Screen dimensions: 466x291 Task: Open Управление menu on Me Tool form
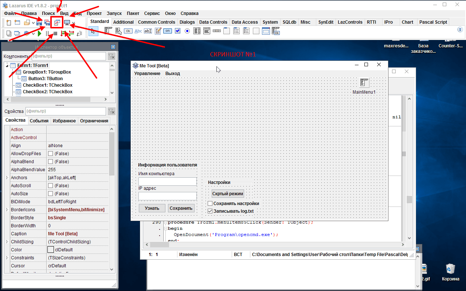pyautogui.click(x=147, y=74)
